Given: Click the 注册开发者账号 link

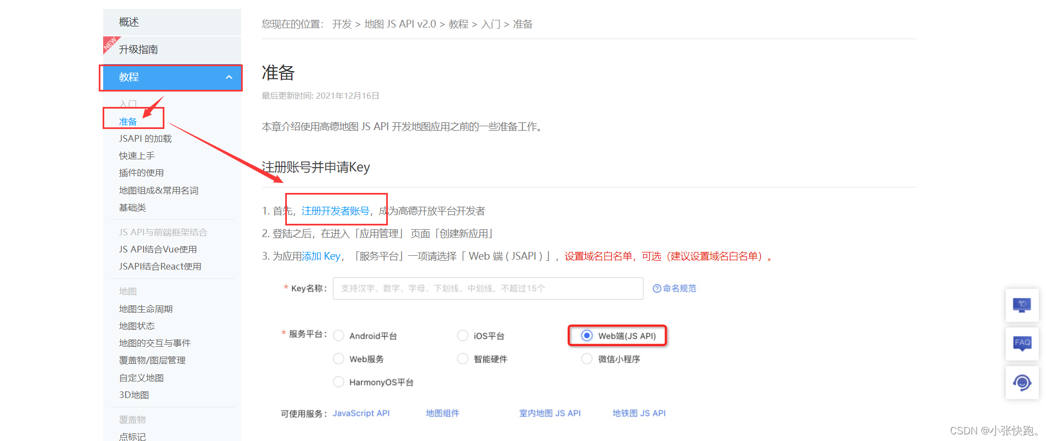Looking at the screenshot, I should [335, 211].
